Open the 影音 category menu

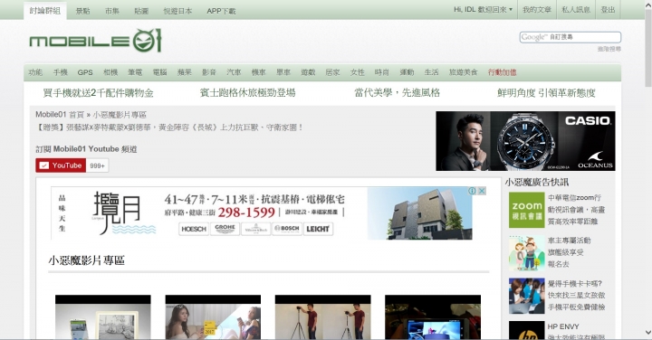209,72
